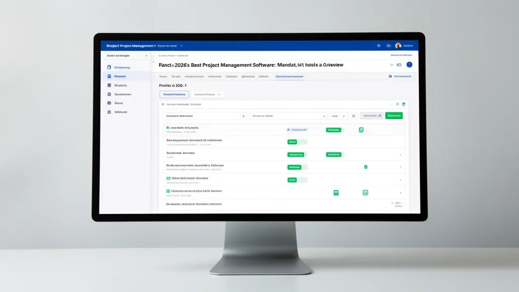Expand the workspace selector atop the sidebar

tap(127, 56)
